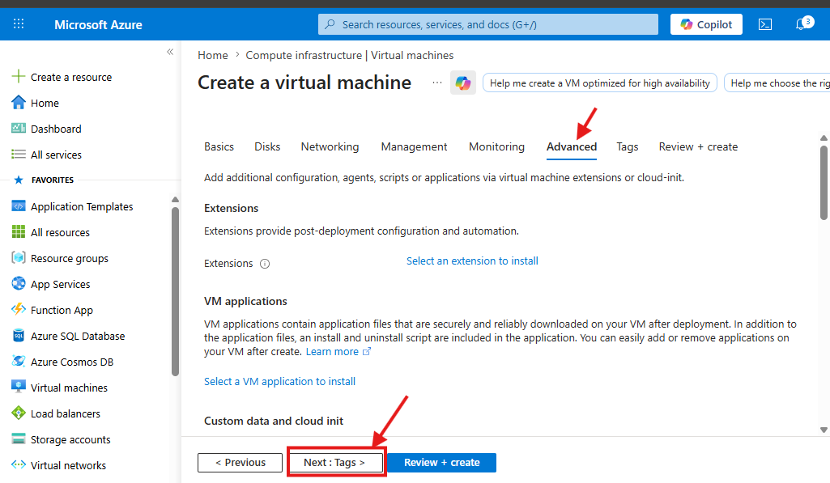Screen dimensions: 830x483
Task: Click the Function App lightning icon
Action: [x=19, y=310]
